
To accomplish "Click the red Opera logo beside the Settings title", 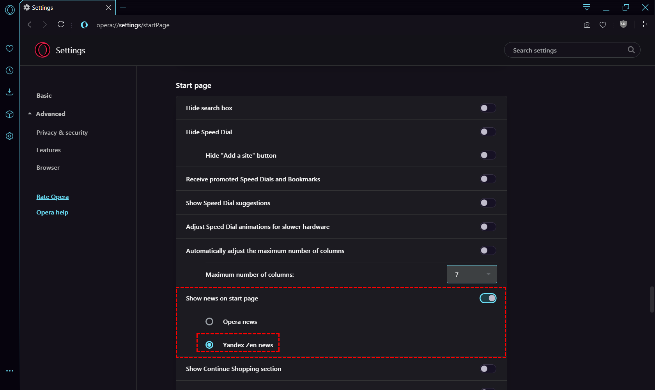I will 42,50.
